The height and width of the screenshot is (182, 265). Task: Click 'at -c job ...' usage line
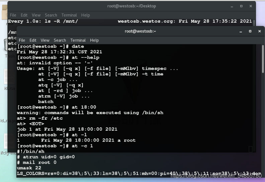tap(58, 79)
